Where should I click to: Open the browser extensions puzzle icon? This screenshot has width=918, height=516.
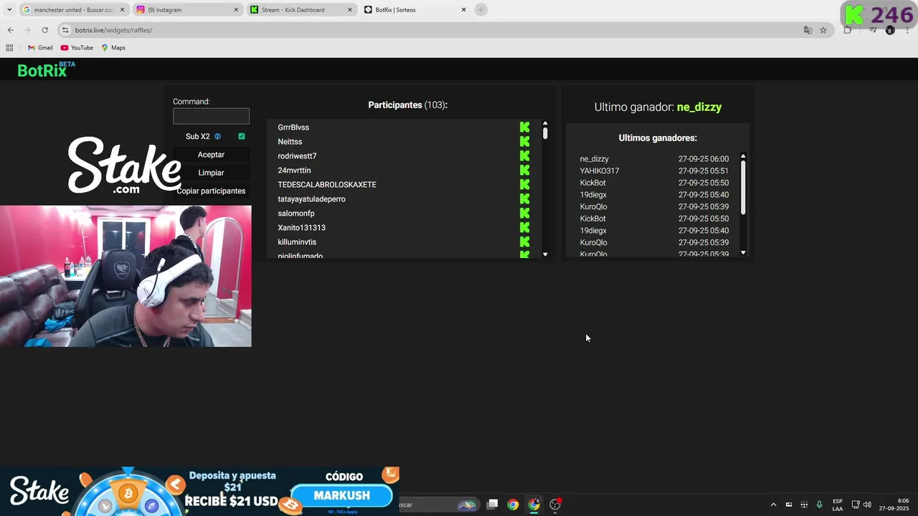tap(847, 30)
